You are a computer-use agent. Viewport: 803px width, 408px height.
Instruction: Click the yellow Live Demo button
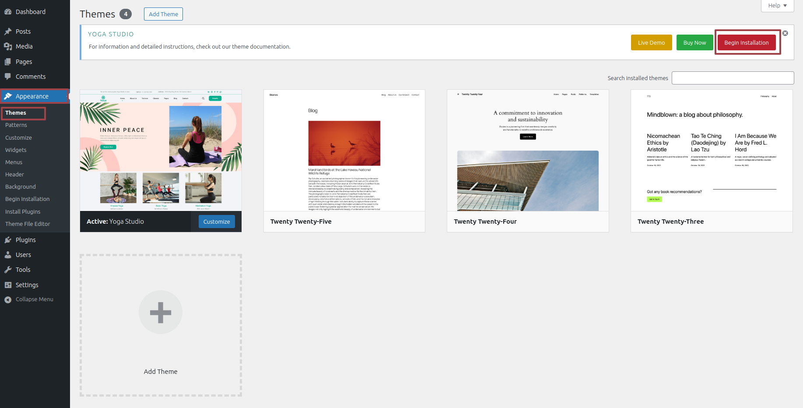pyautogui.click(x=651, y=42)
